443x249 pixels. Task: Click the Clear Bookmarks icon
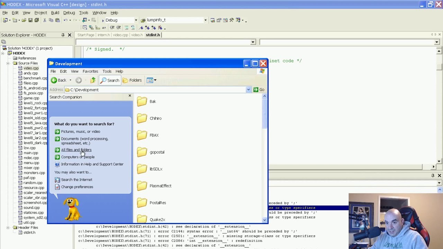click(x=160, y=28)
